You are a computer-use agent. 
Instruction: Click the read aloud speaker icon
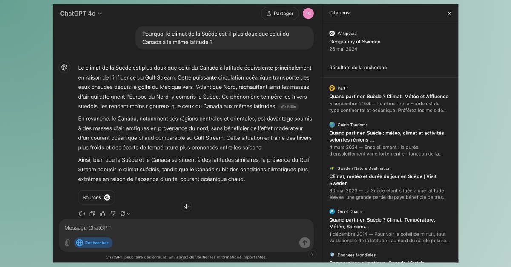[82, 213]
